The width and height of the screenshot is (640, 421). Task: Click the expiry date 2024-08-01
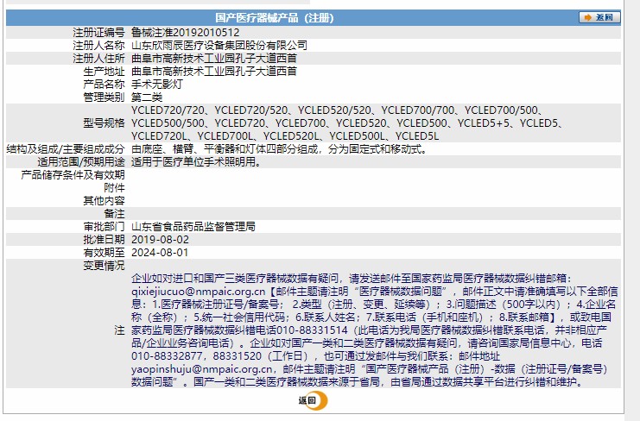160,253
